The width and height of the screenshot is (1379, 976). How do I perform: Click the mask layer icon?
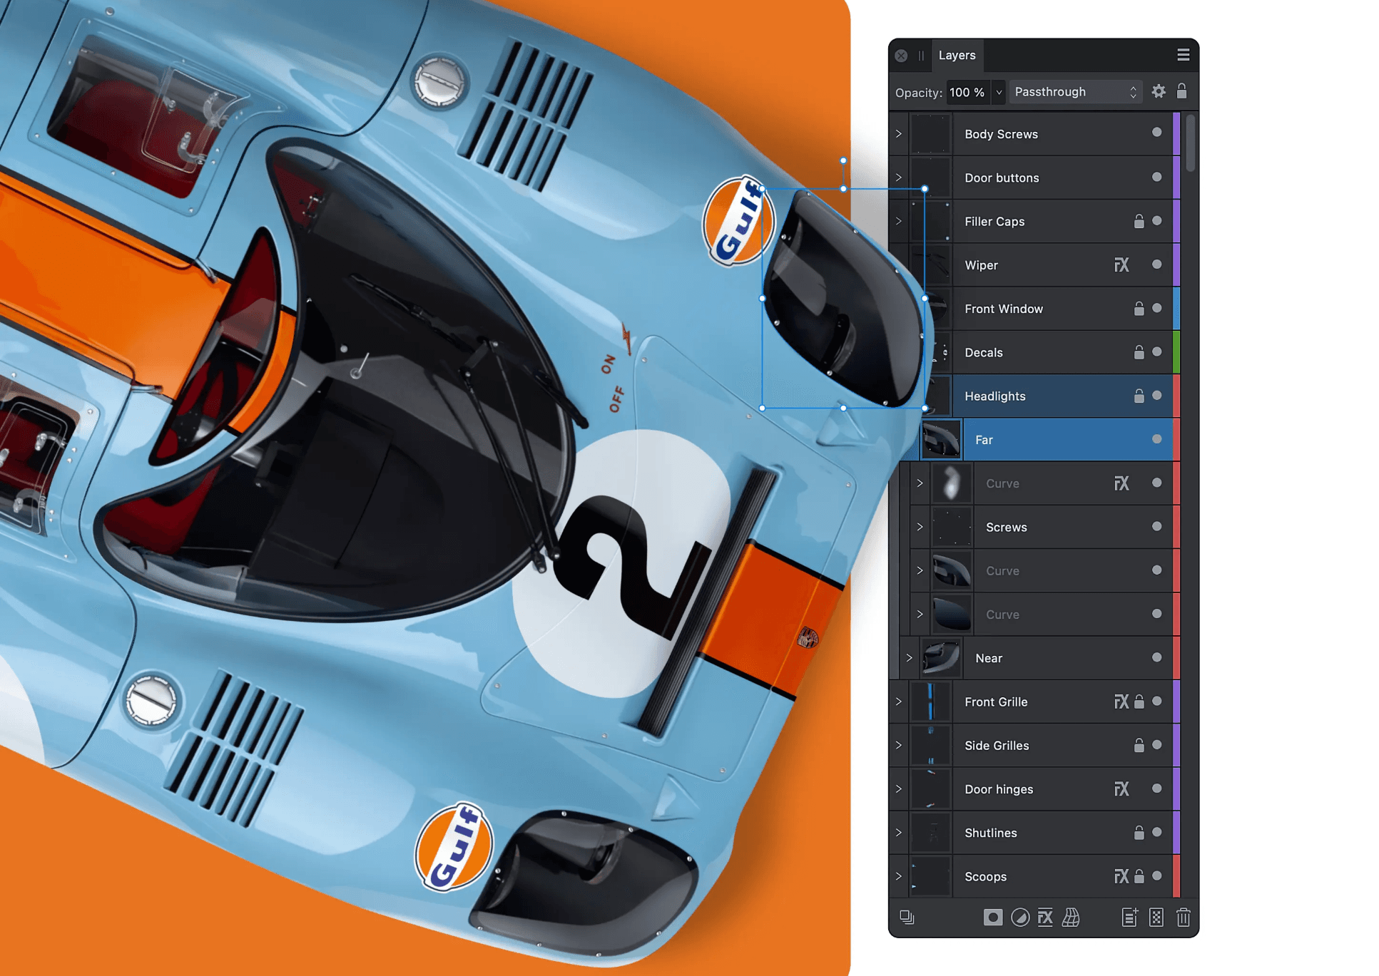click(992, 917)
